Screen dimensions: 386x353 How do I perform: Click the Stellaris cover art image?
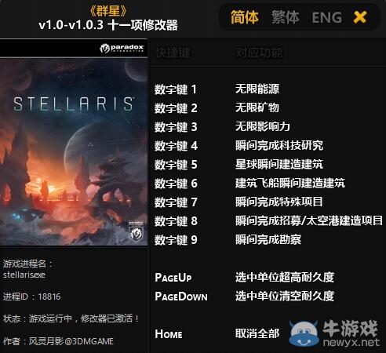74,151
